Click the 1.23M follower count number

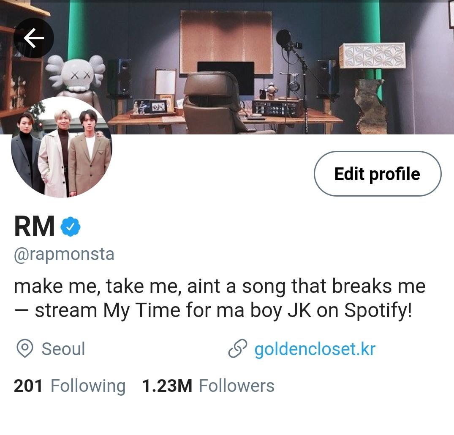click(x=167, y=386)
